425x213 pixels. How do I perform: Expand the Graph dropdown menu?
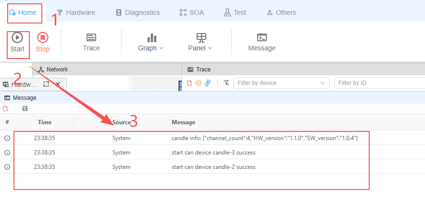point(151,42)
